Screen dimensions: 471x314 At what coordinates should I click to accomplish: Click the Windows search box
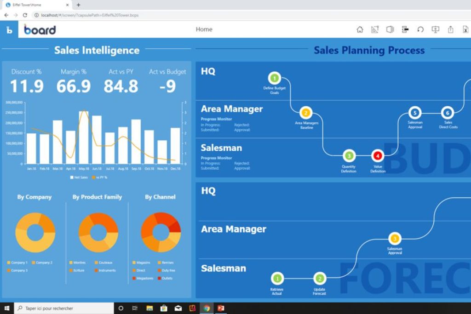pos(64,308)
